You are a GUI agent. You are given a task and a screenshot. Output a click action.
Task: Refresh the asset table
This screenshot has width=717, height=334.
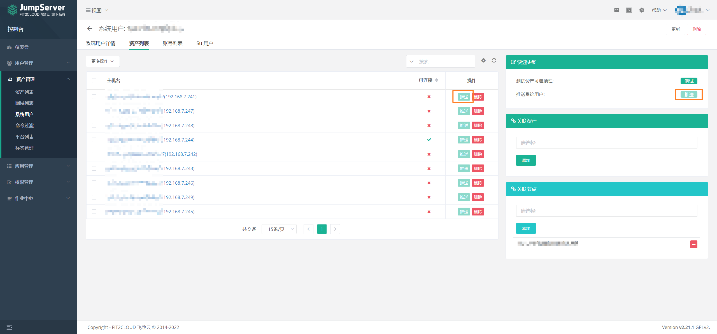pyautogui.click(x=494, y=61)
